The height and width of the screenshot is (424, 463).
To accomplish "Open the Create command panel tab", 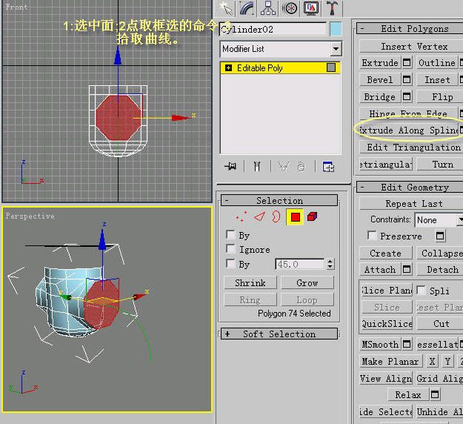I will [x=227, y=8].
